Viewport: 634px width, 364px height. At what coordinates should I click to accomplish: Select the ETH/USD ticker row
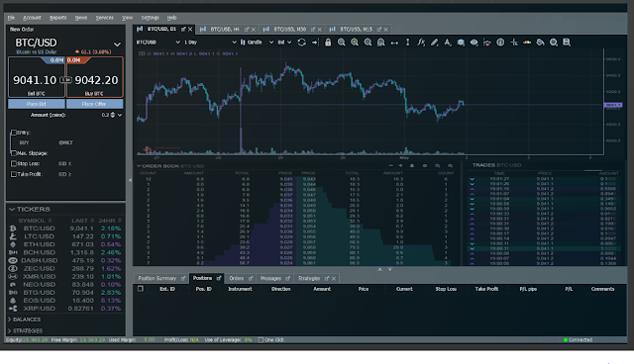pos(64,244)
